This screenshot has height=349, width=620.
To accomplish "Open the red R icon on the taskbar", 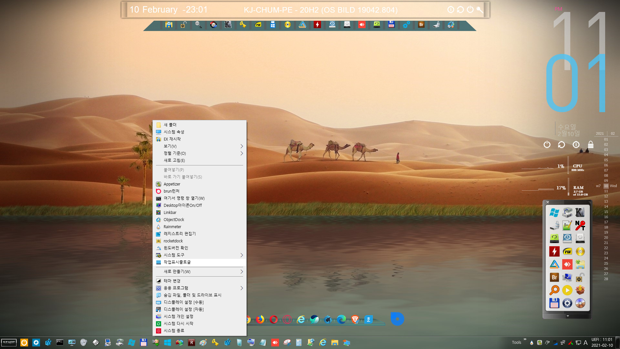I will click(x=191, y=343).
